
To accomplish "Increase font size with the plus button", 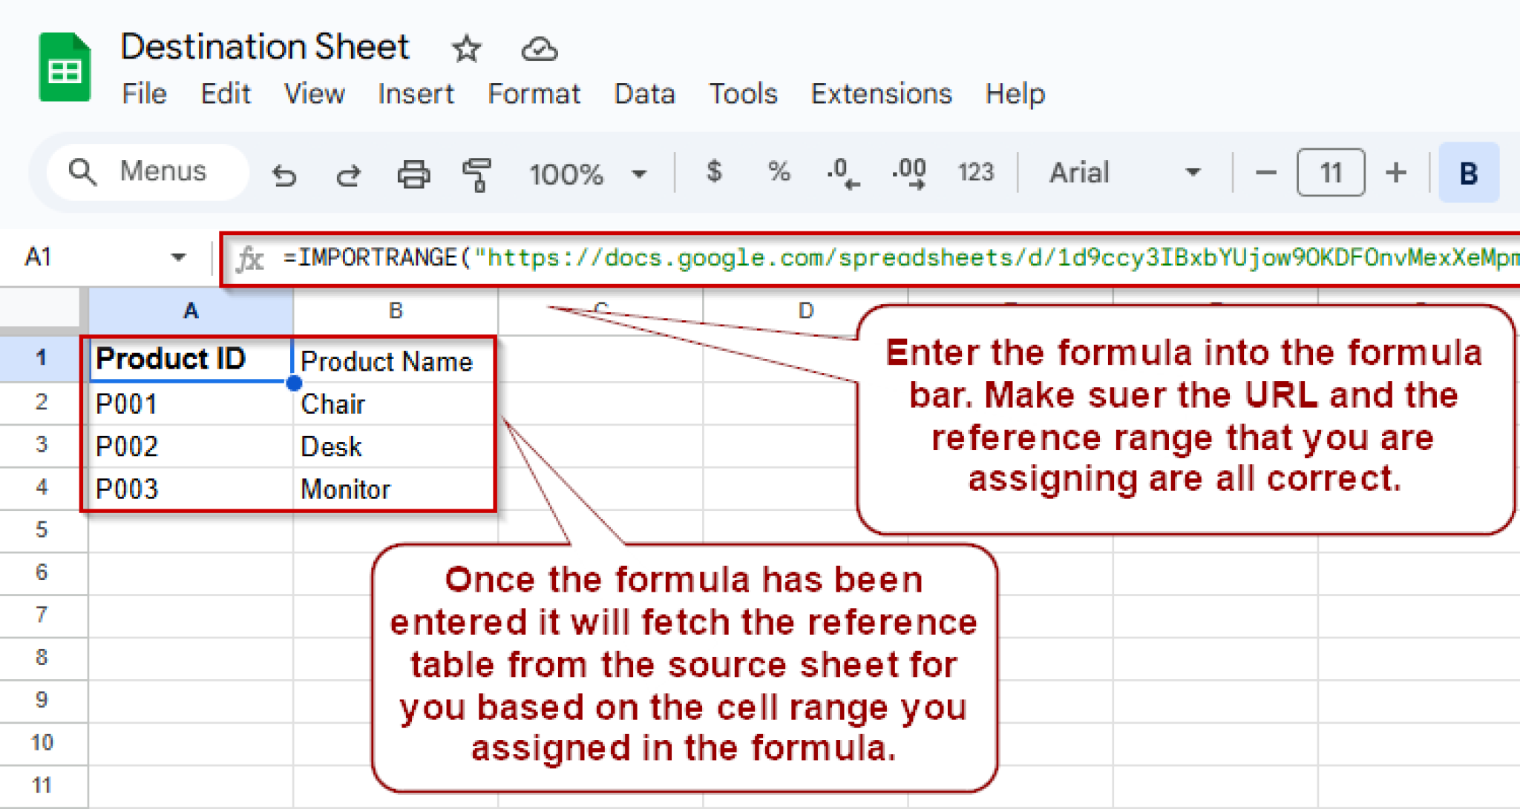I will coord(1396,173).
